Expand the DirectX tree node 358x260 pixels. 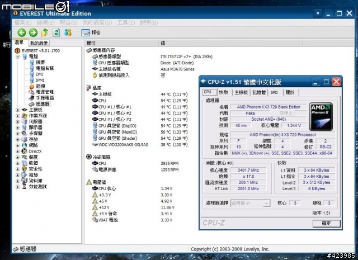click(17, 152)
